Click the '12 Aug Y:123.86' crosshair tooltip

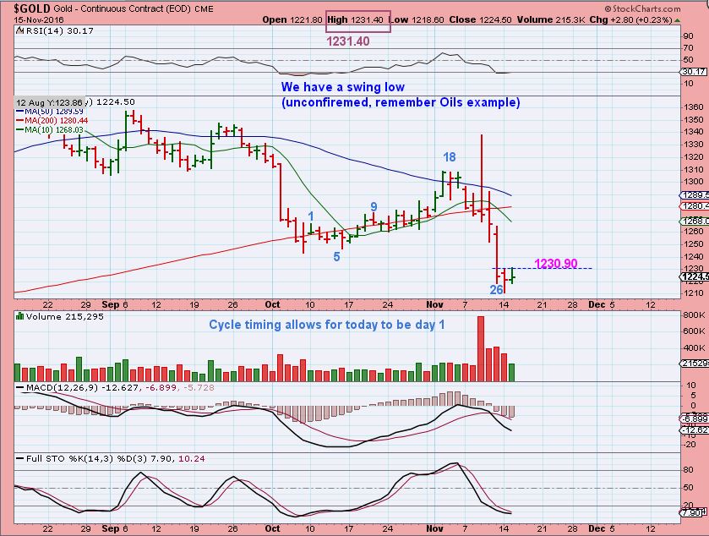coord(49,102)
